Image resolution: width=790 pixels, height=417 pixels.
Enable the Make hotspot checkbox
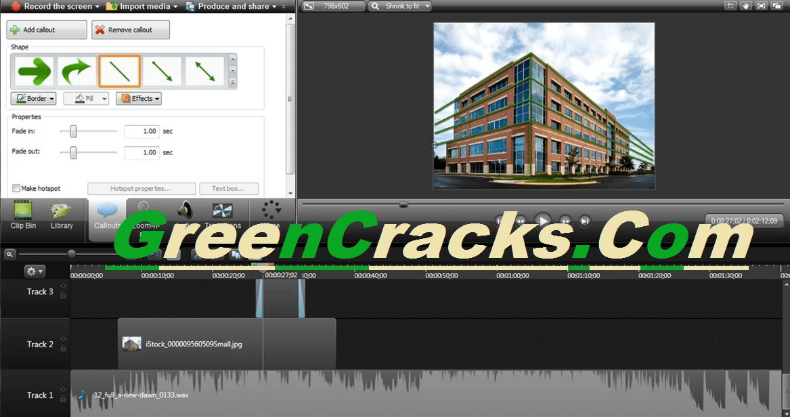pos(16,188)
